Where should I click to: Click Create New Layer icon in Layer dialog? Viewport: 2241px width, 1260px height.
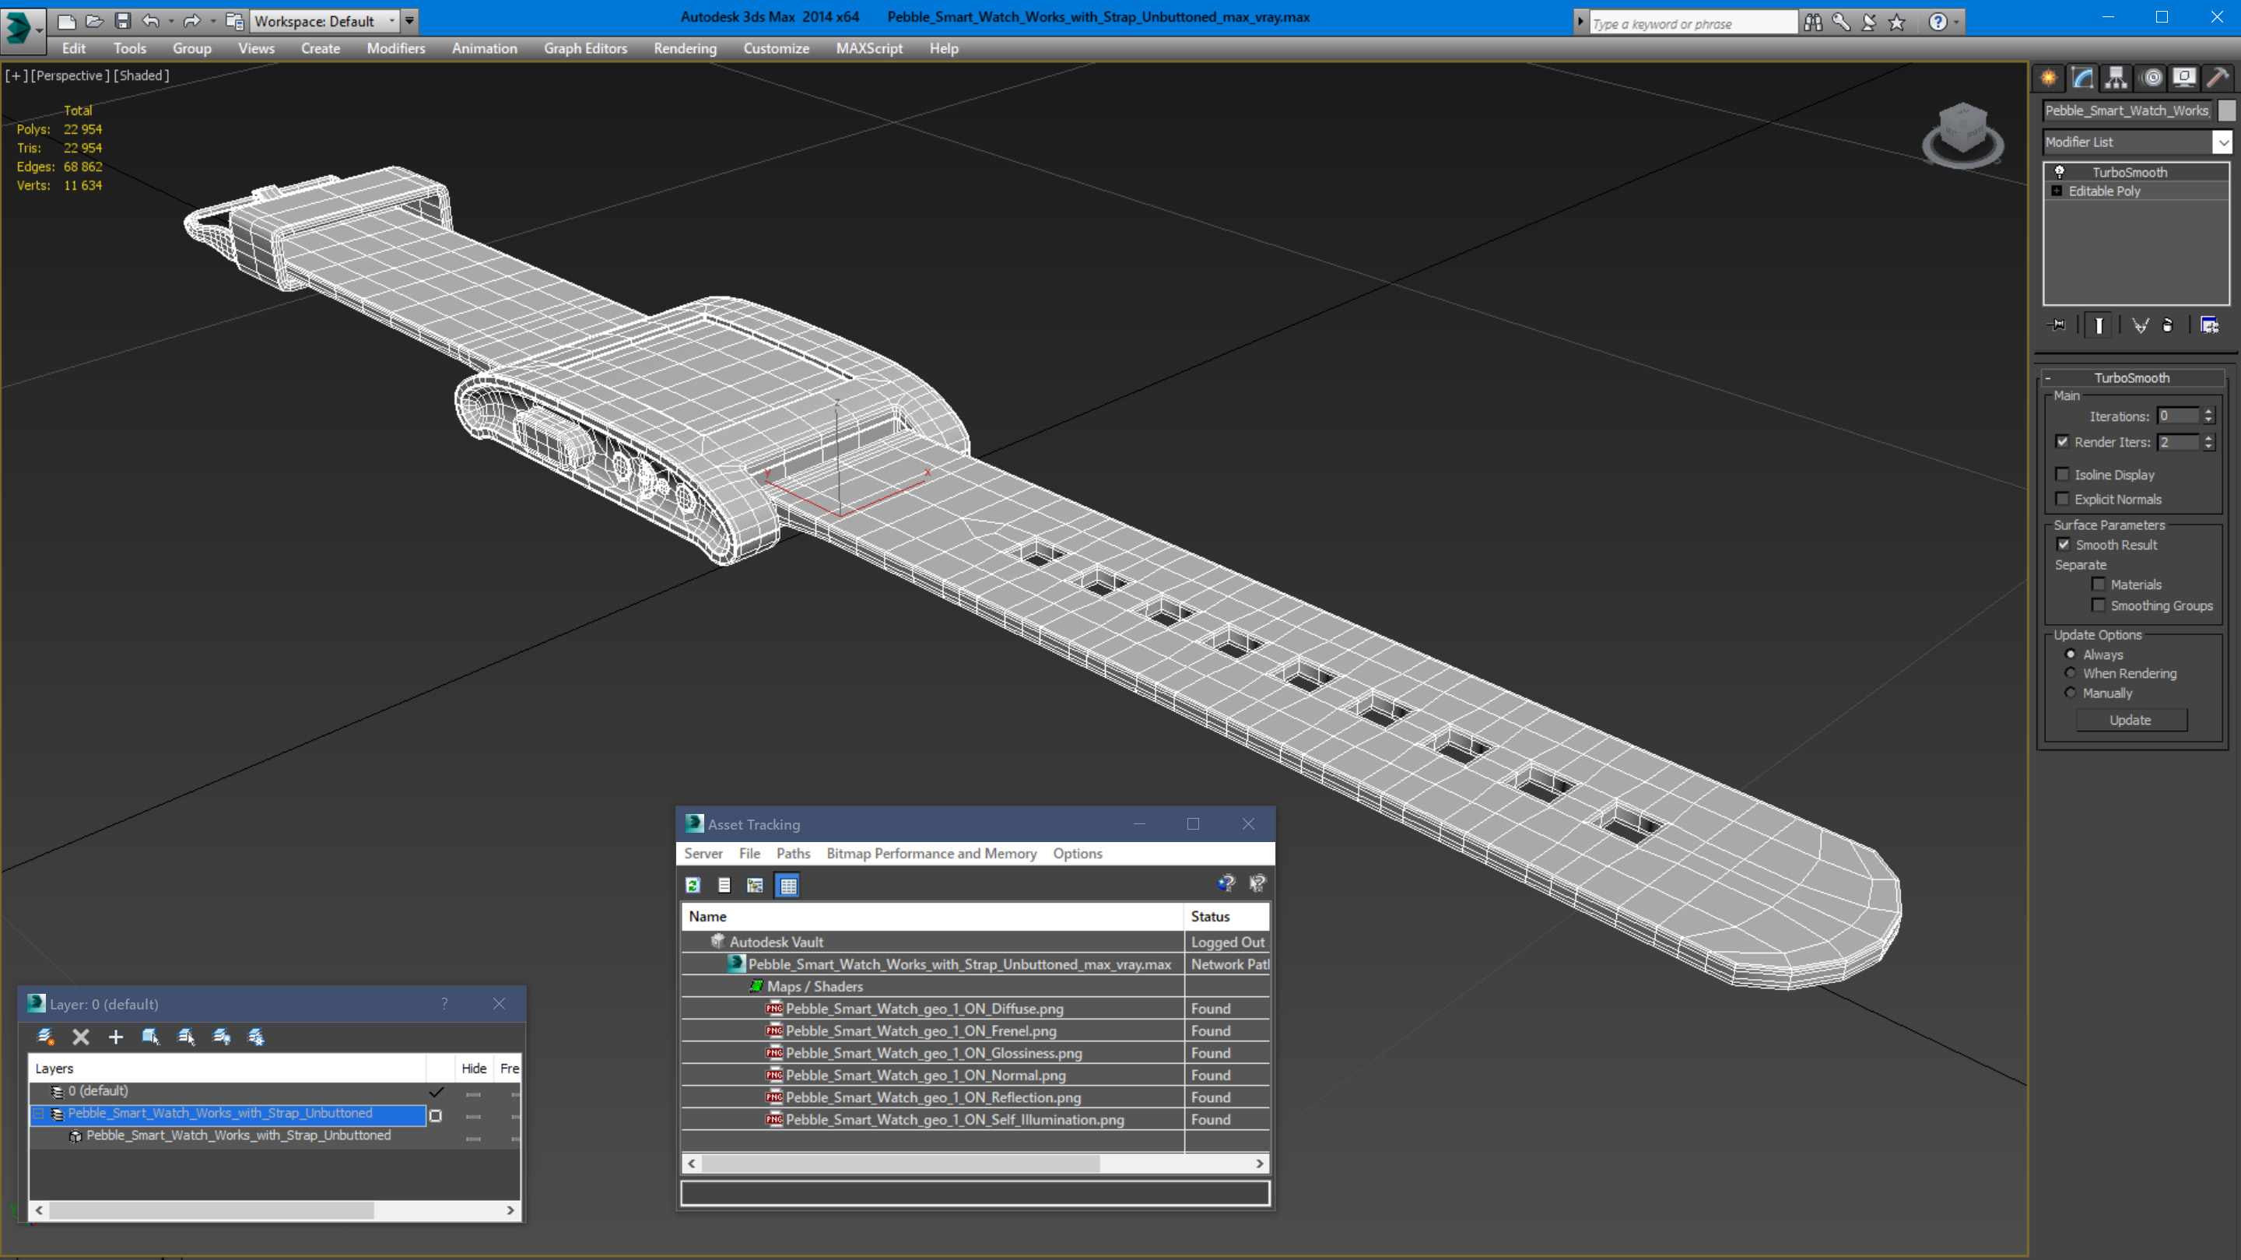(x=45, y=1037)
